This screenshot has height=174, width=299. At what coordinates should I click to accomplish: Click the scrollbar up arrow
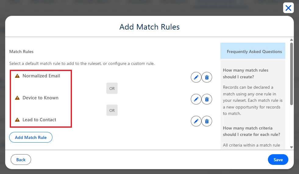(291, 40)
